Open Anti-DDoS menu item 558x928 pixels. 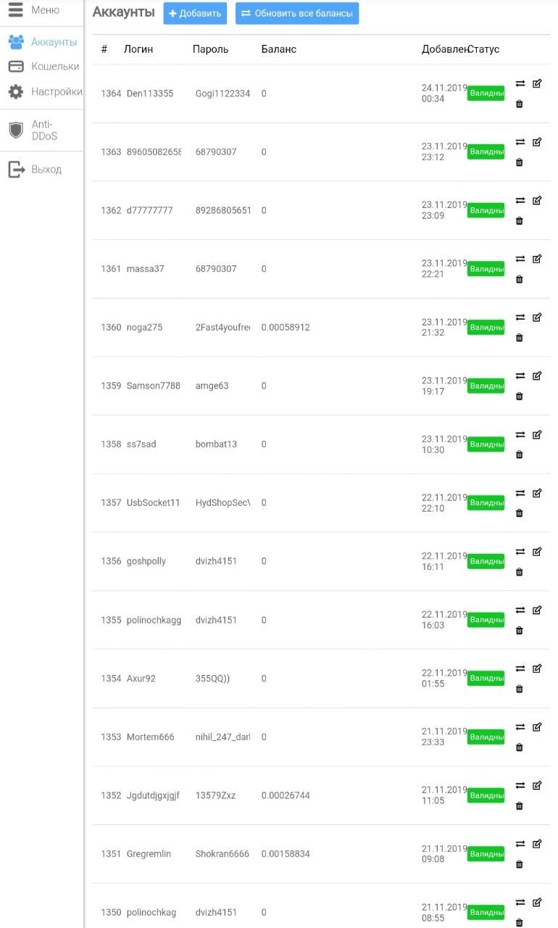pyautogui.click(x=42, y=130)
